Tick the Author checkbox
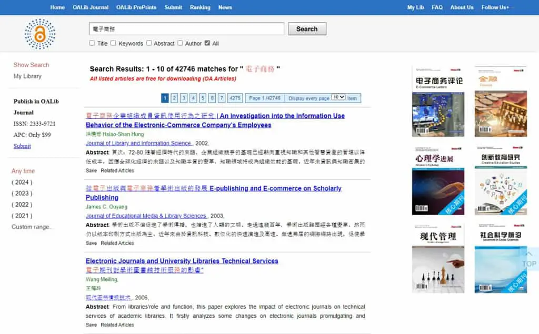The image size is (539, 334). (x=180, y=43)
